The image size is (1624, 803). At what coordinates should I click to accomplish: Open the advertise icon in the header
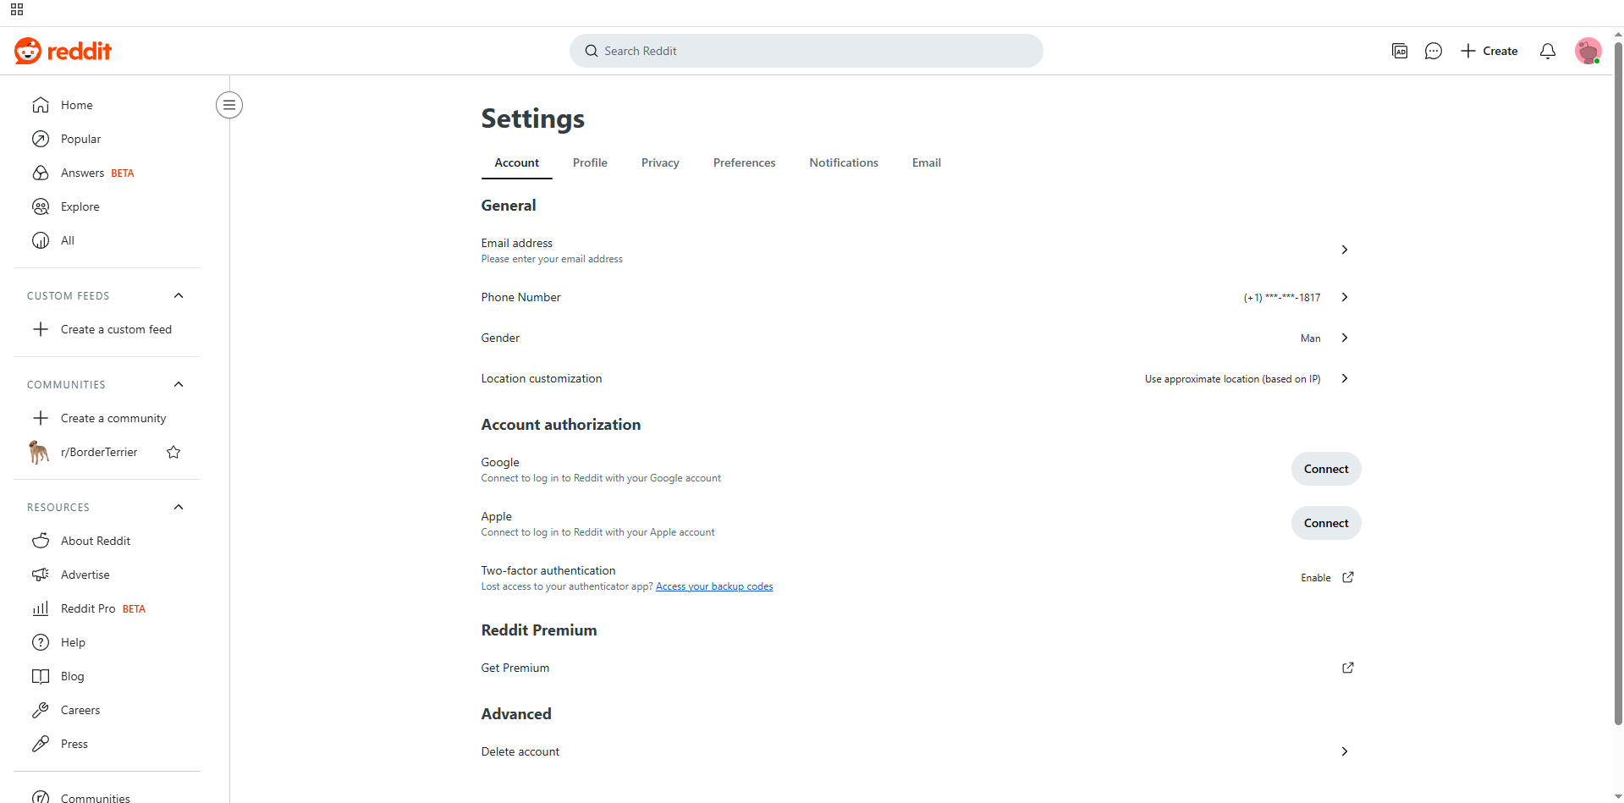point(1400,51)
